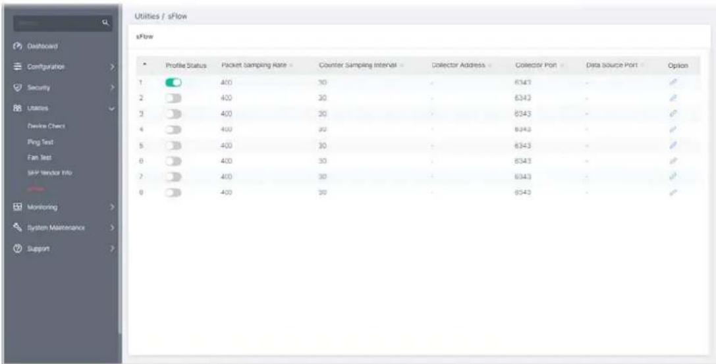Click Packet Sampling Rate 400 in row 2
This screenshot has height=364, width=716.
[227, 98]
